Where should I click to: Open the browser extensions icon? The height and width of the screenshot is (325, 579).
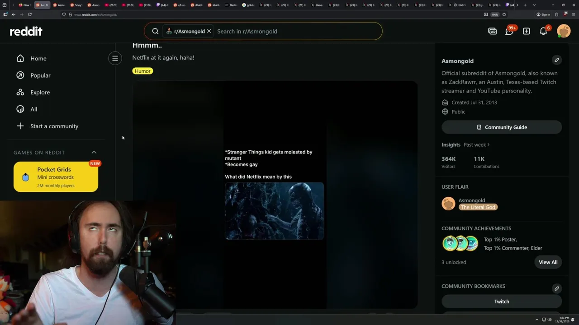point(556,14)
